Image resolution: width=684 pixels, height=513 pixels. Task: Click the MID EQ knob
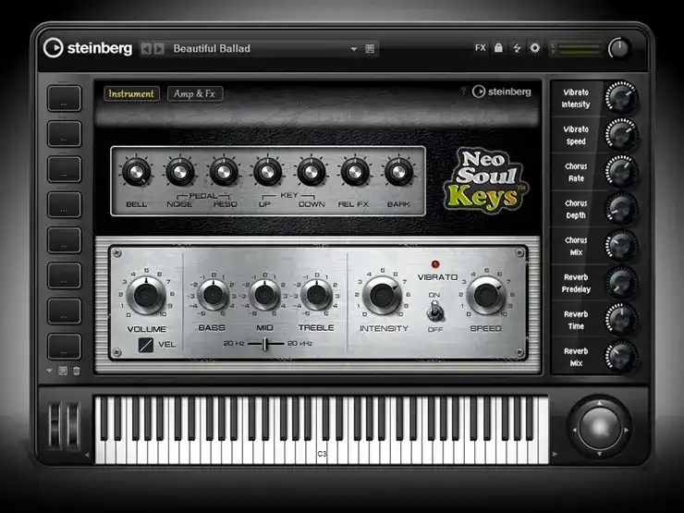tap(264, 295)
